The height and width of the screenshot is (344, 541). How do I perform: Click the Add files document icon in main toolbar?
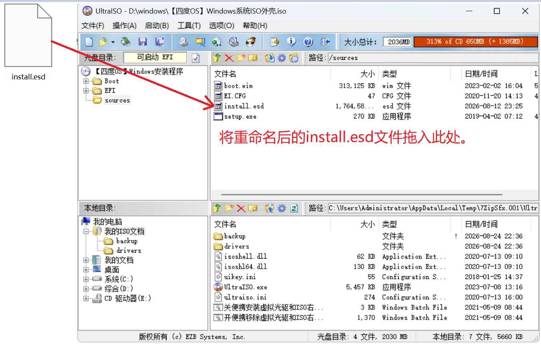click(x=274, y=42)
